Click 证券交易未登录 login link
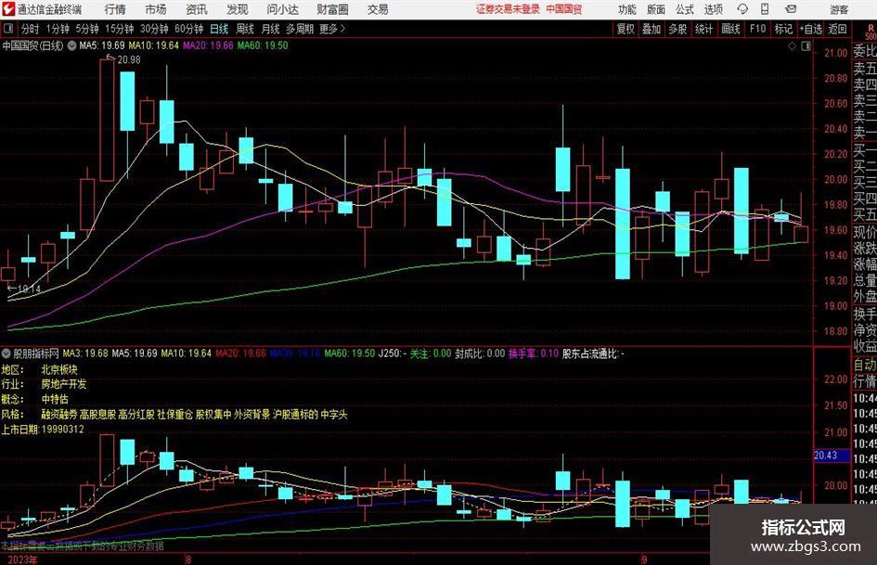877x565 pixels. tap(509, 9)
